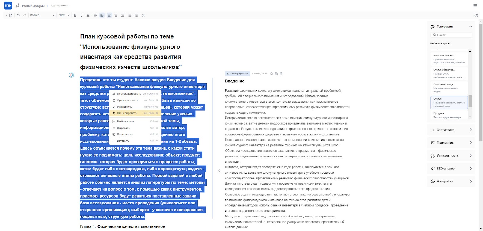Click the back chevron in the toolbar
The image size is (483, 231).
7,15
